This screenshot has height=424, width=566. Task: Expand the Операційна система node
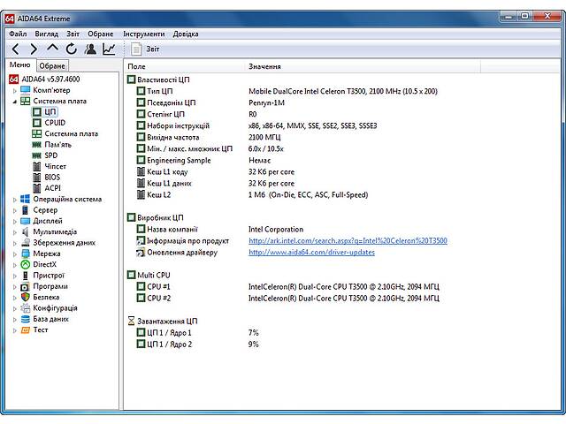click(x=15, y=200)
